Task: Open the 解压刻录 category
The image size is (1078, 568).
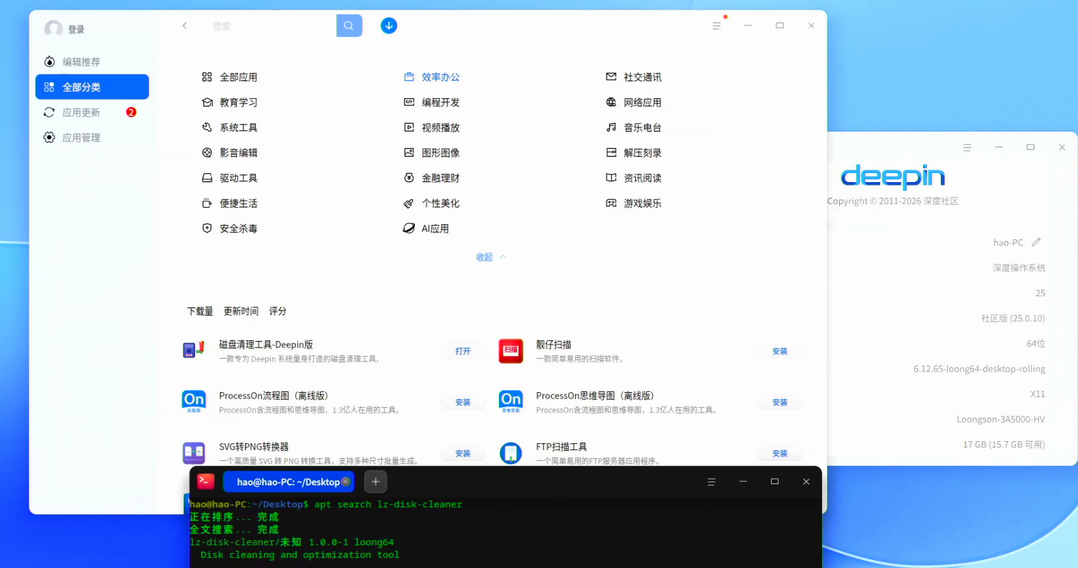Action: click(634, 153)
